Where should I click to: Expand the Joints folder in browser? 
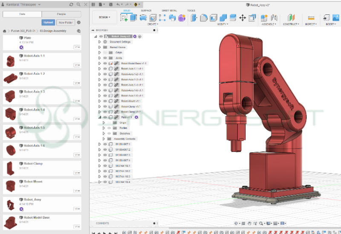click(x=99, y=58)
